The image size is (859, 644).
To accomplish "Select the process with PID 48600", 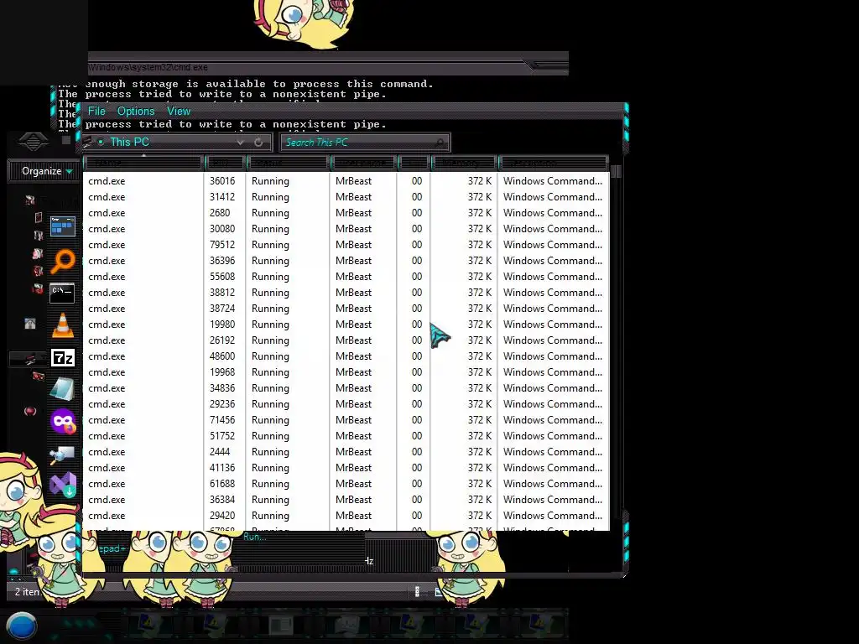I will (x=346, y=356).
